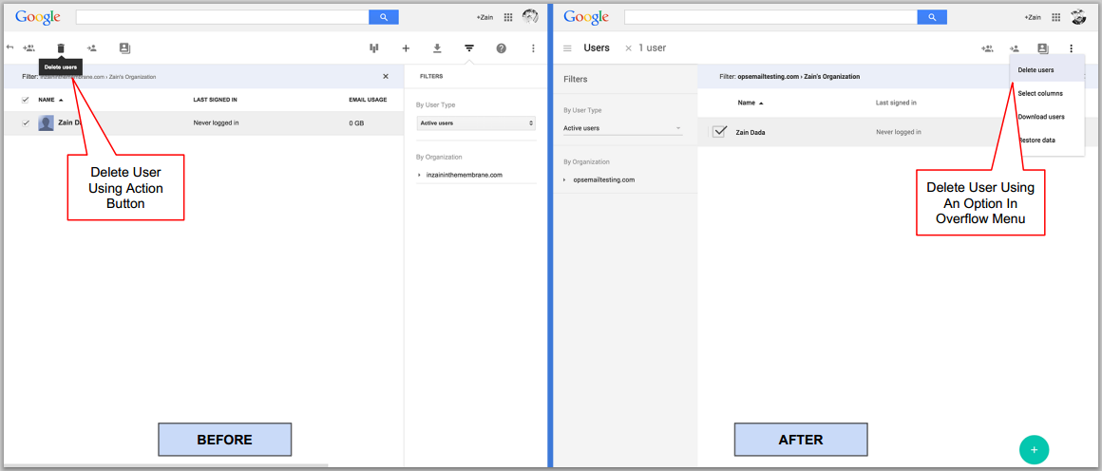1102x471 pixels.
Task: Toggle row checkbox next to user avatar
Action: click(x=26, y=122)
